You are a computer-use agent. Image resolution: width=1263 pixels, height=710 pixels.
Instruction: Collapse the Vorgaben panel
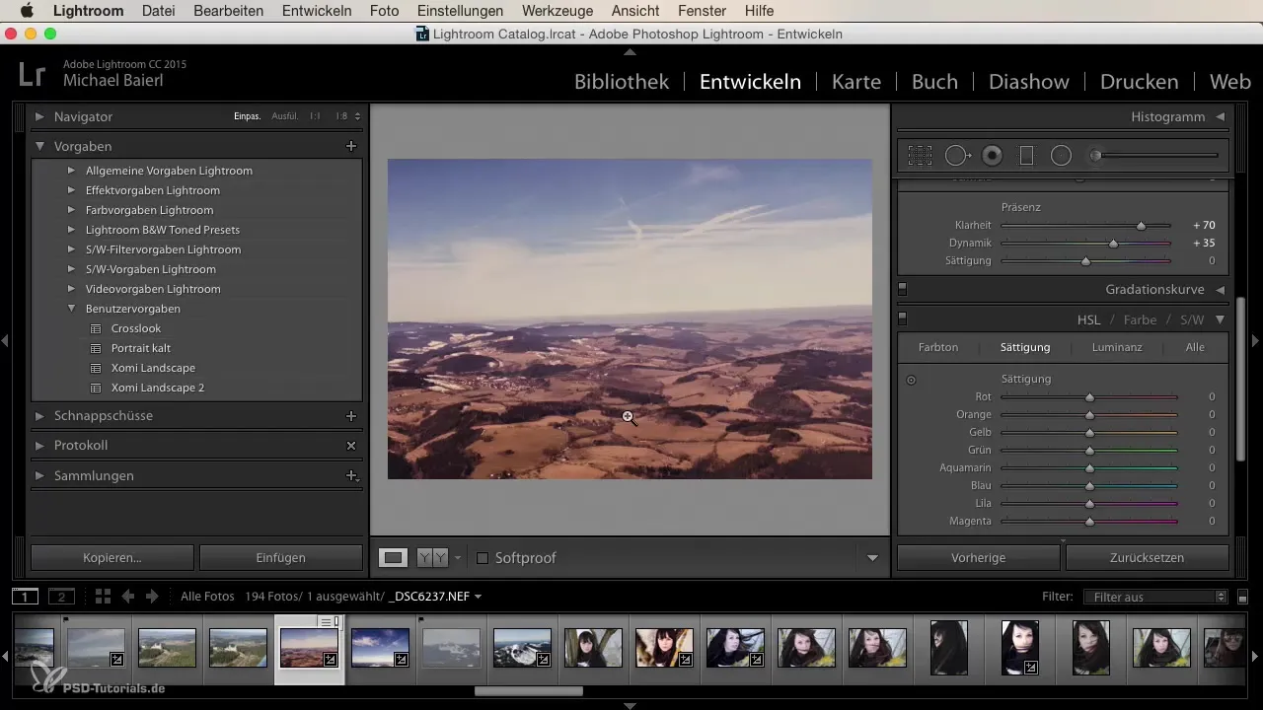[x=39, y=146]
